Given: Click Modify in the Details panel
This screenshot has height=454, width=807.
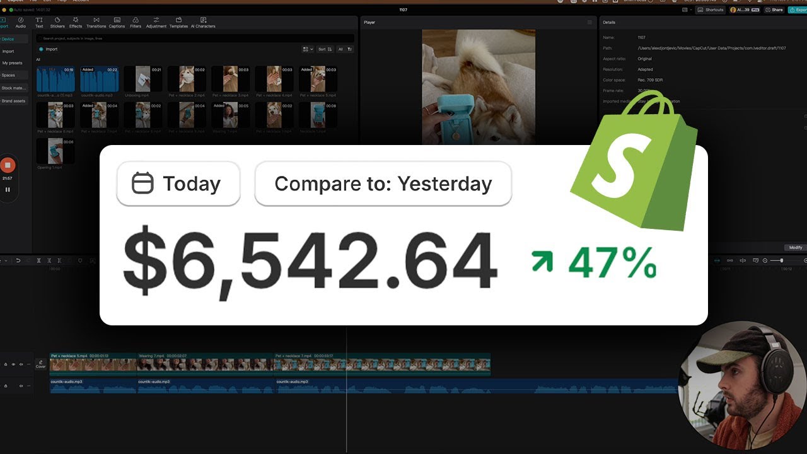Looking at the screenshot, I should (x=796, y=247).
